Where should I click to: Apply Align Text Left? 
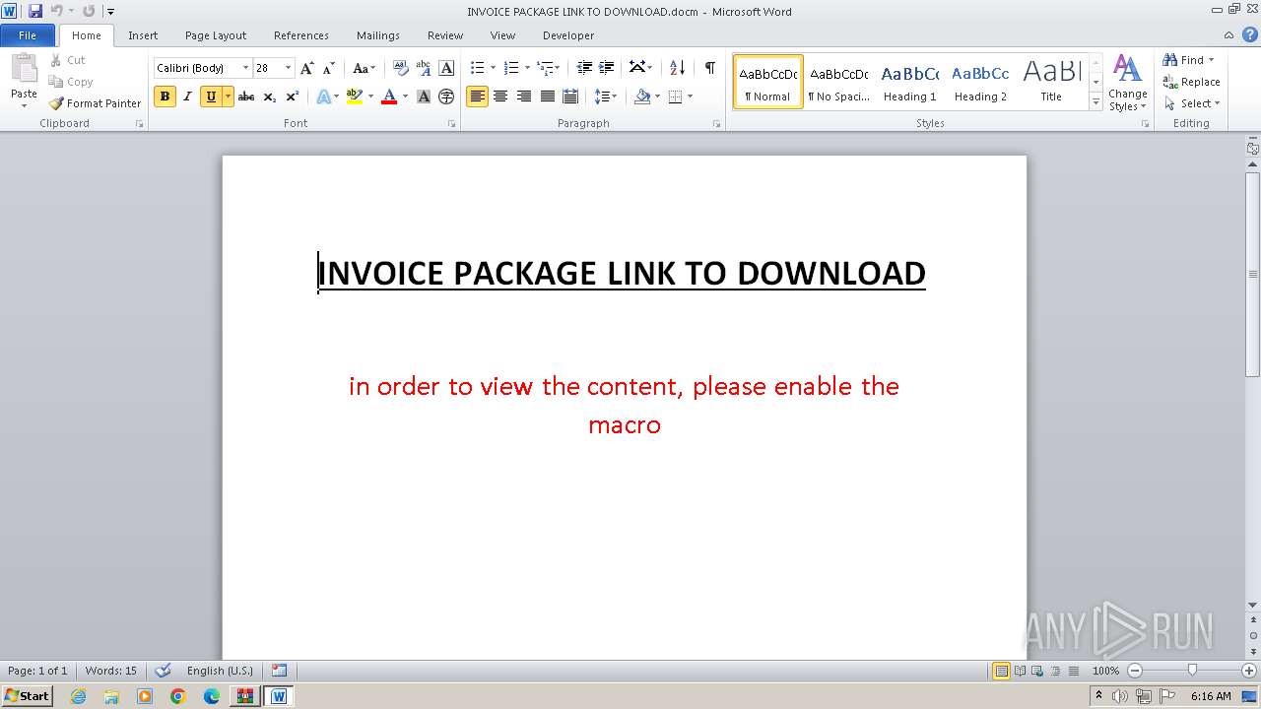477,97
